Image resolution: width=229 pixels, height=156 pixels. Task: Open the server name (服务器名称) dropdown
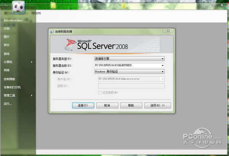click(163, 65)
